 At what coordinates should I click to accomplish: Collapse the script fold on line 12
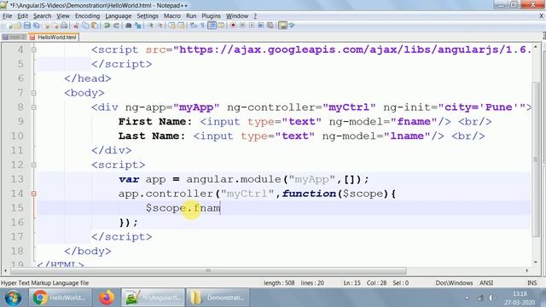34,165
